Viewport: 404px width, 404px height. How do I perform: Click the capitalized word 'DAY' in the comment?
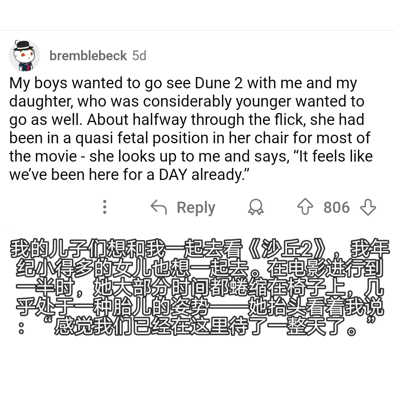(173, 174)
